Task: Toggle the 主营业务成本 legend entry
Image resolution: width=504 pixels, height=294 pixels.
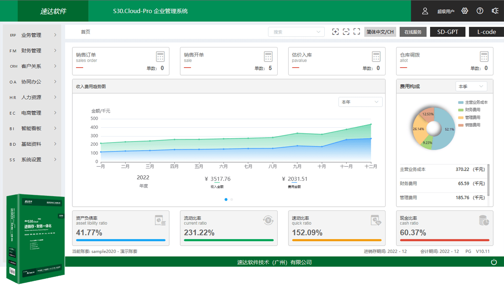Action: (473, 102)
